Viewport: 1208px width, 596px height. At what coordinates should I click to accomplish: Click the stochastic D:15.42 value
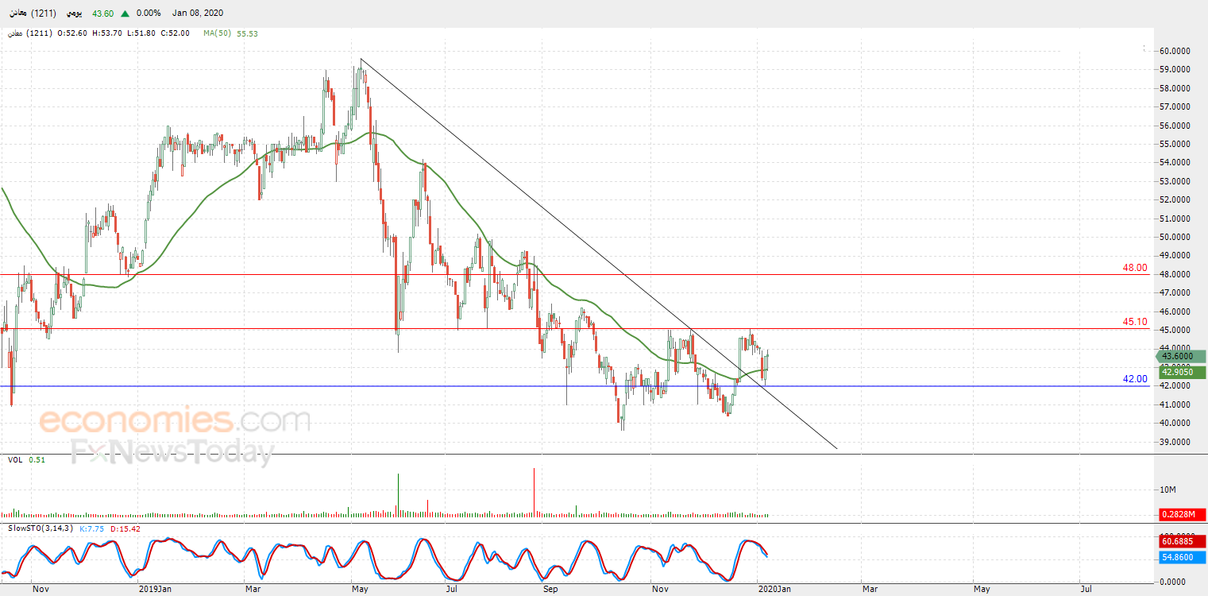click(x=125, y=528)
